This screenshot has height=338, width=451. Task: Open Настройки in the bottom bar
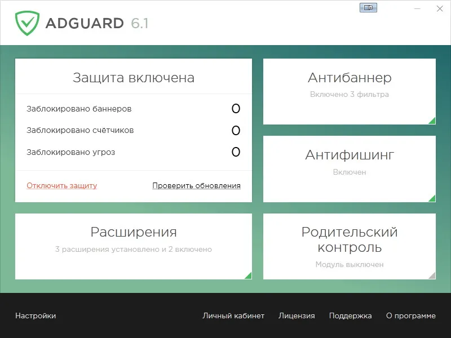tap(36, 315)
